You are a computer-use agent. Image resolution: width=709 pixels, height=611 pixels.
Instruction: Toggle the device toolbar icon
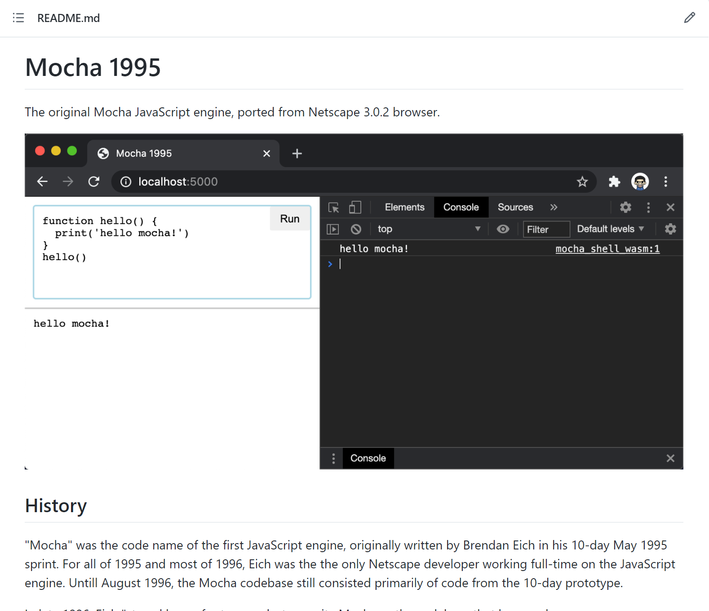click(x=355, y=208)
